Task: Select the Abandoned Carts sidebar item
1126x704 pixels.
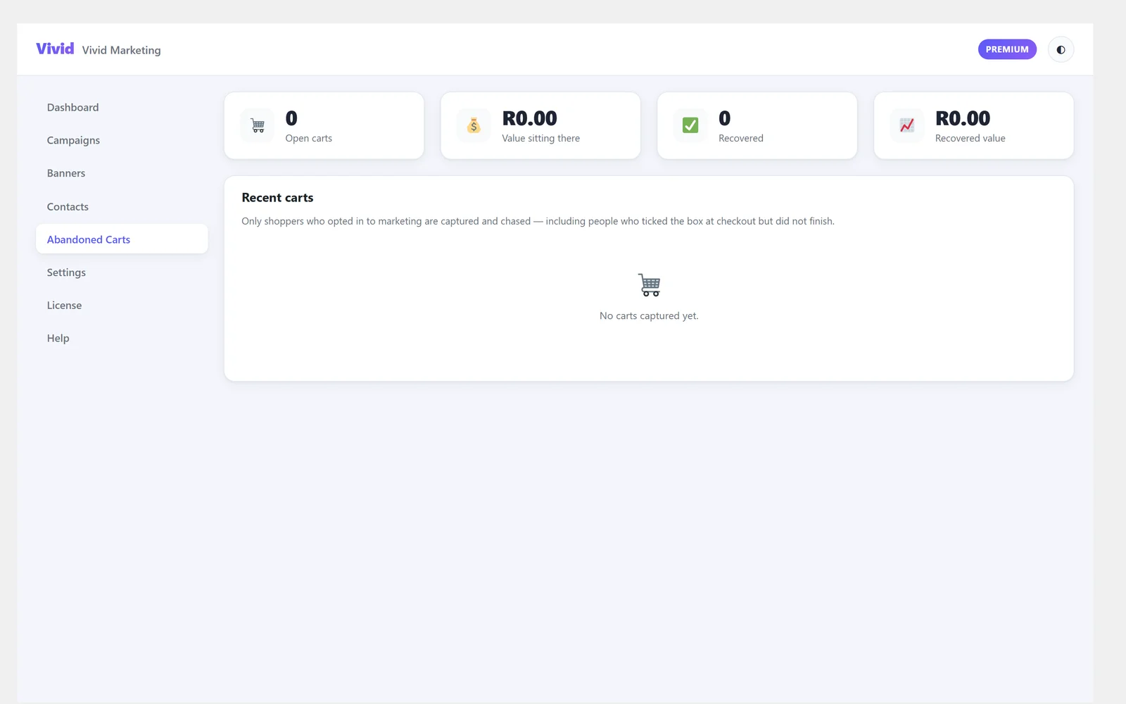Action: (122, 239)
